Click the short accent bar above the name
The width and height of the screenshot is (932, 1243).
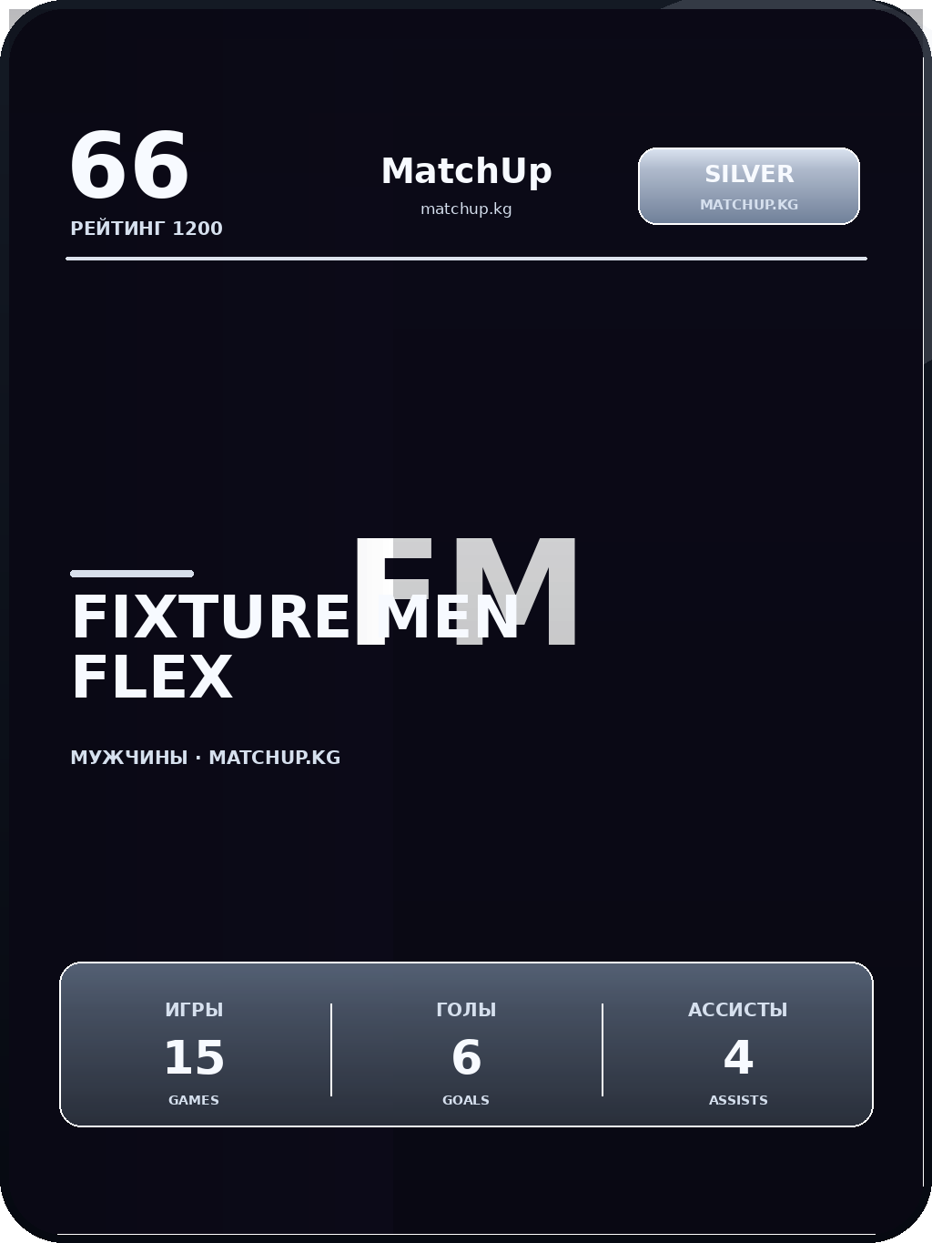point(132,574)
